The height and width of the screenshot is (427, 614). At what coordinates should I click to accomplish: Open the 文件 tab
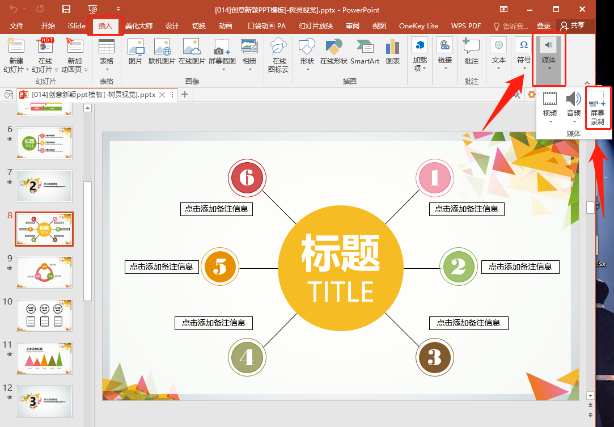tap(16, 26)
